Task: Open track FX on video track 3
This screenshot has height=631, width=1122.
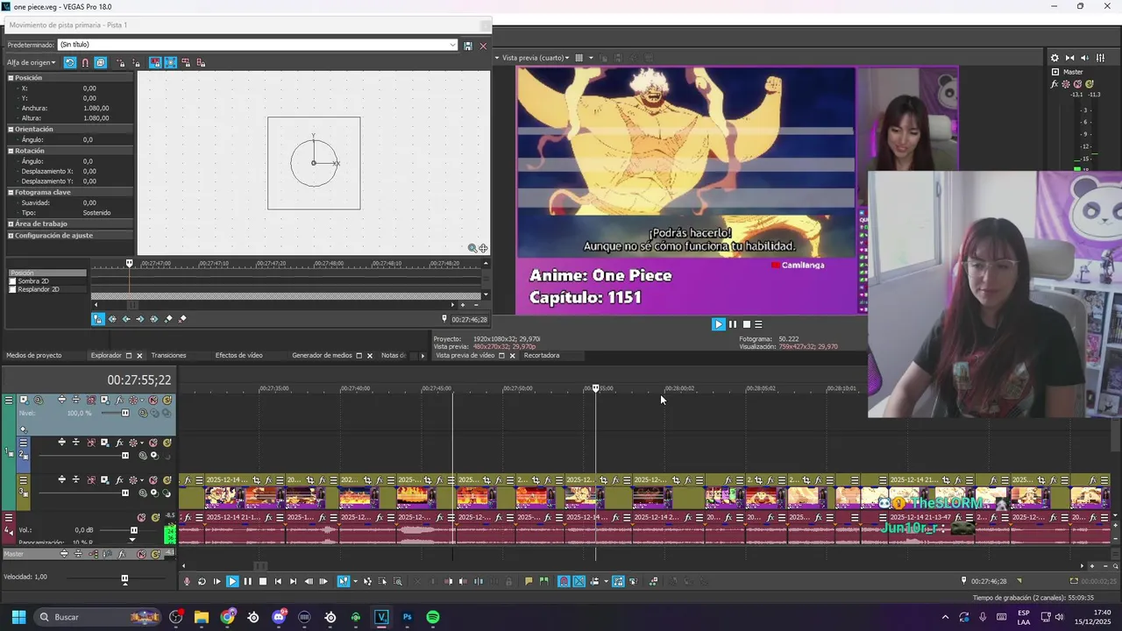Action: pos(119,480)
